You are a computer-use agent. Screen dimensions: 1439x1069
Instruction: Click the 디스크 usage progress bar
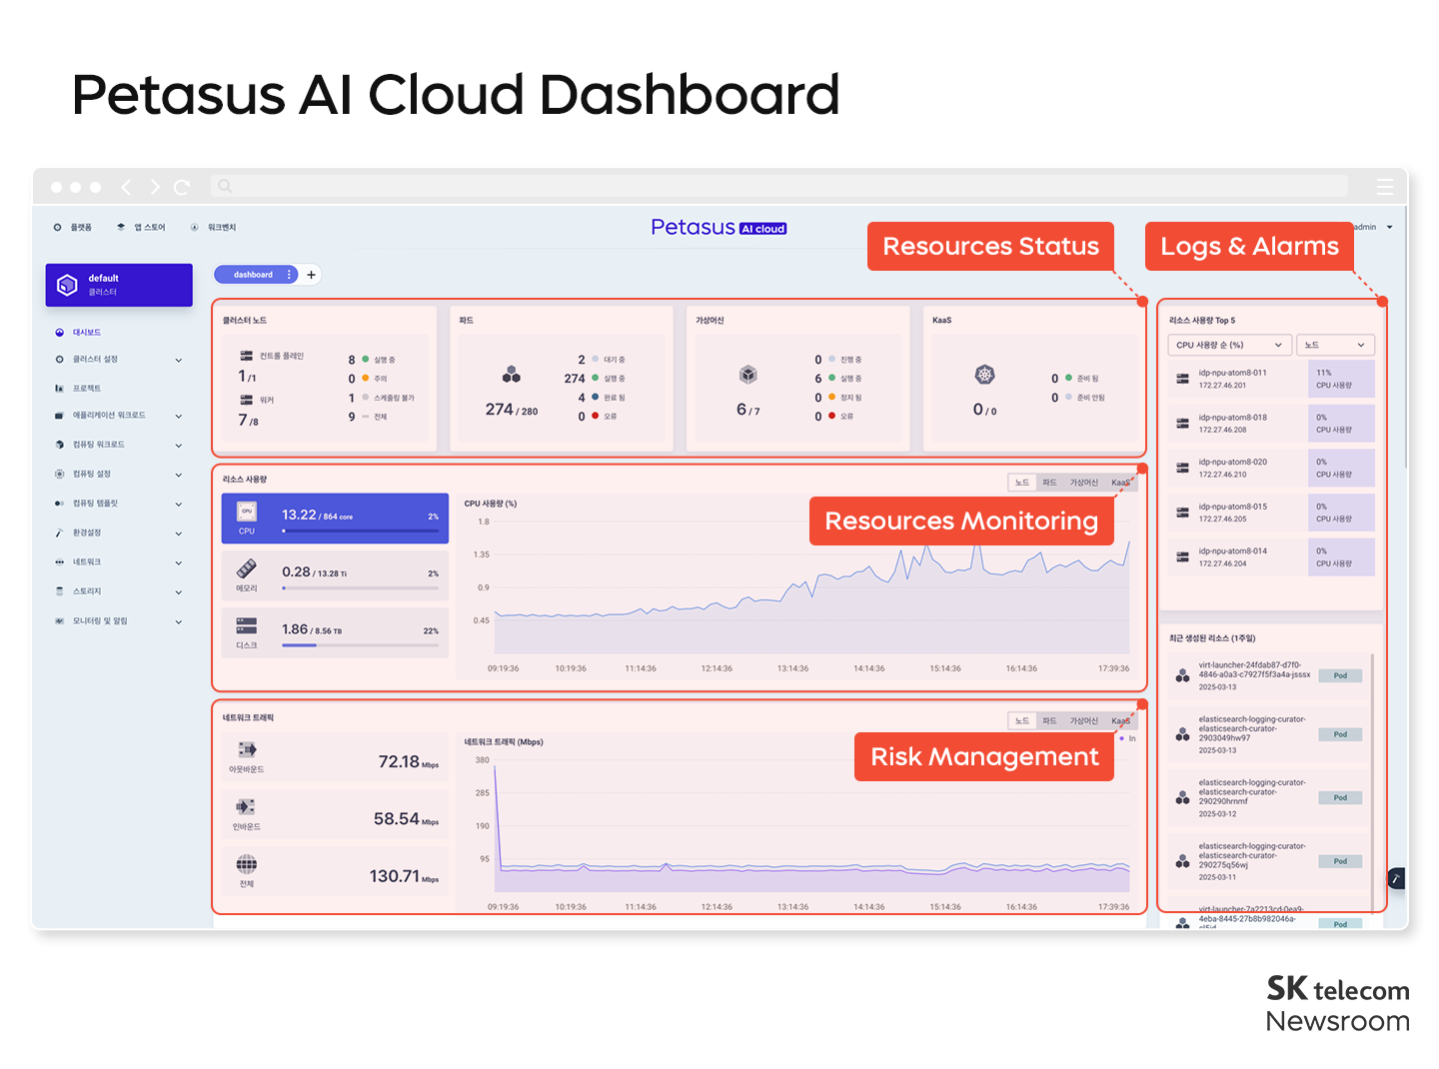click(360, 645)
